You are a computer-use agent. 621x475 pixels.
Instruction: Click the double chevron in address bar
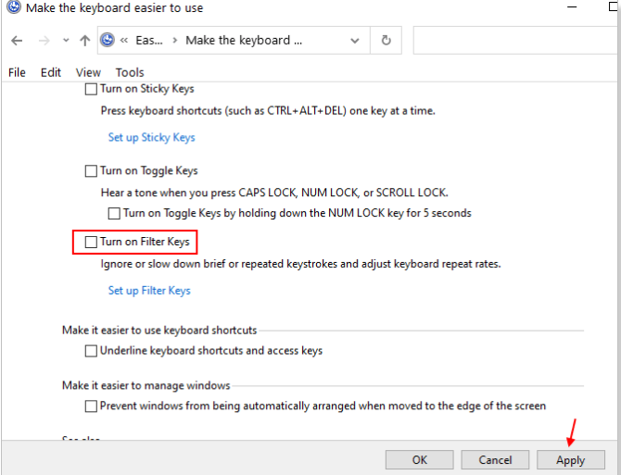coord(124,41)
